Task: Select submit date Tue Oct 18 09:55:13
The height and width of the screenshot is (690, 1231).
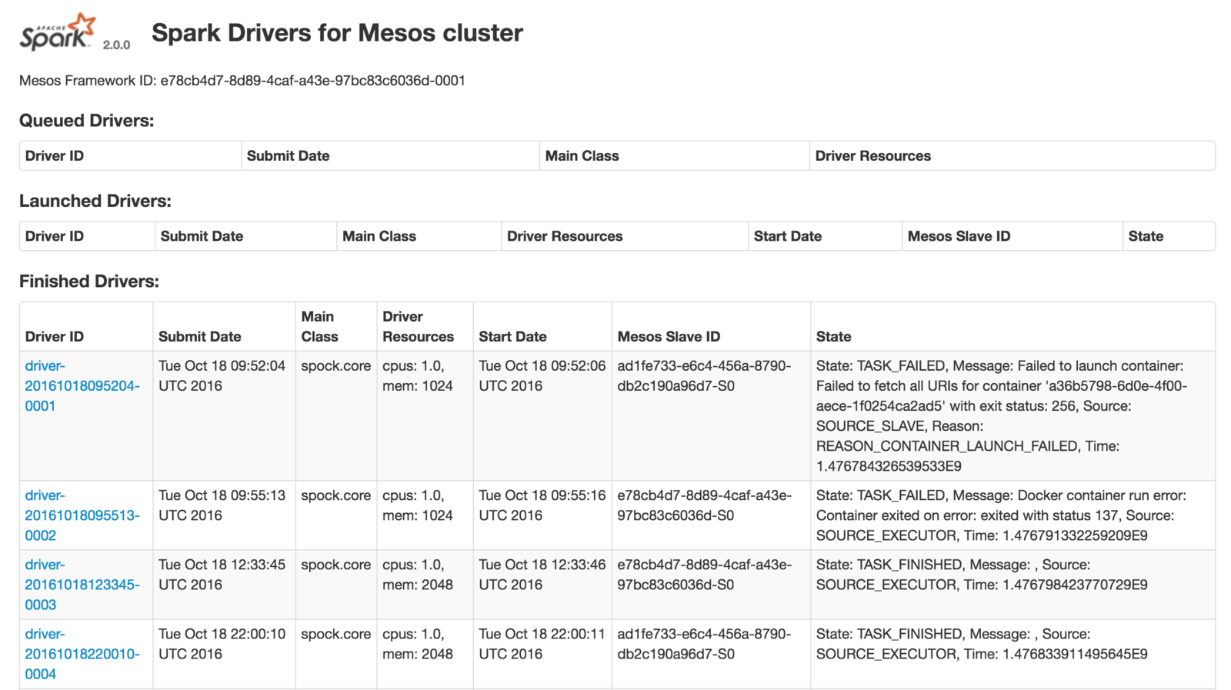Action: (222, 505)
